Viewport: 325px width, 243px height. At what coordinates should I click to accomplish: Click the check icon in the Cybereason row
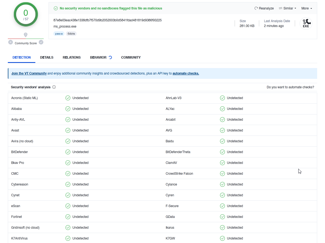click(x=68, y=184)
